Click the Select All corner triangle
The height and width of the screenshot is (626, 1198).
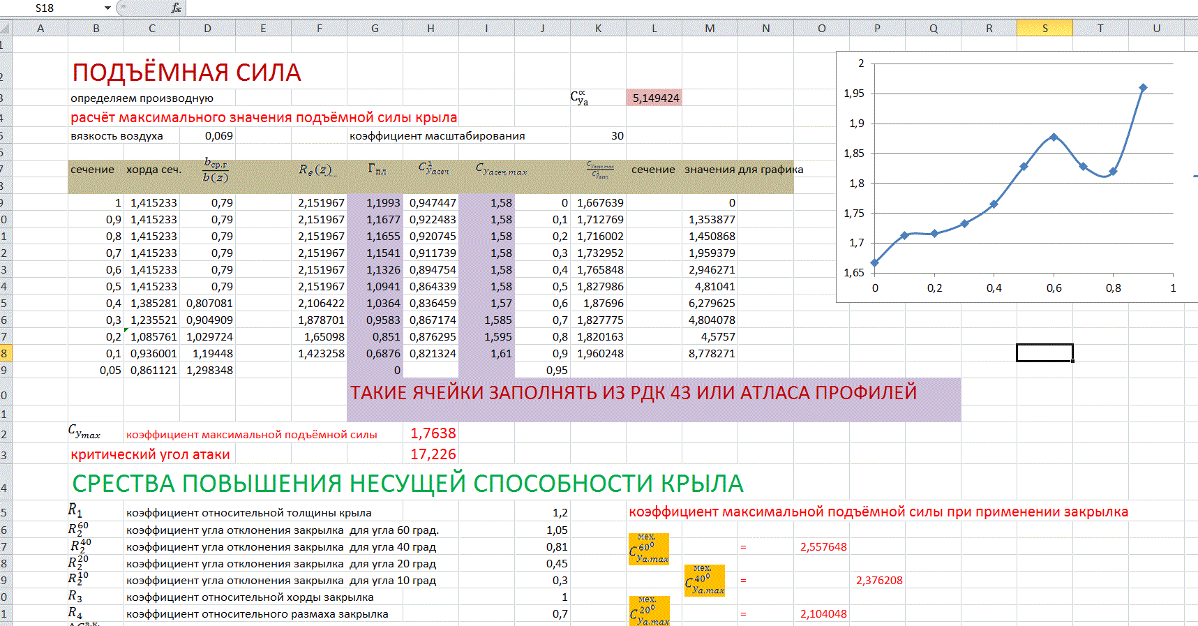click(x=5, y=29)
